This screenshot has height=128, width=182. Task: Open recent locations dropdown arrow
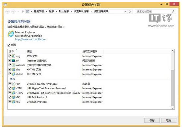(x=18, y=12)
